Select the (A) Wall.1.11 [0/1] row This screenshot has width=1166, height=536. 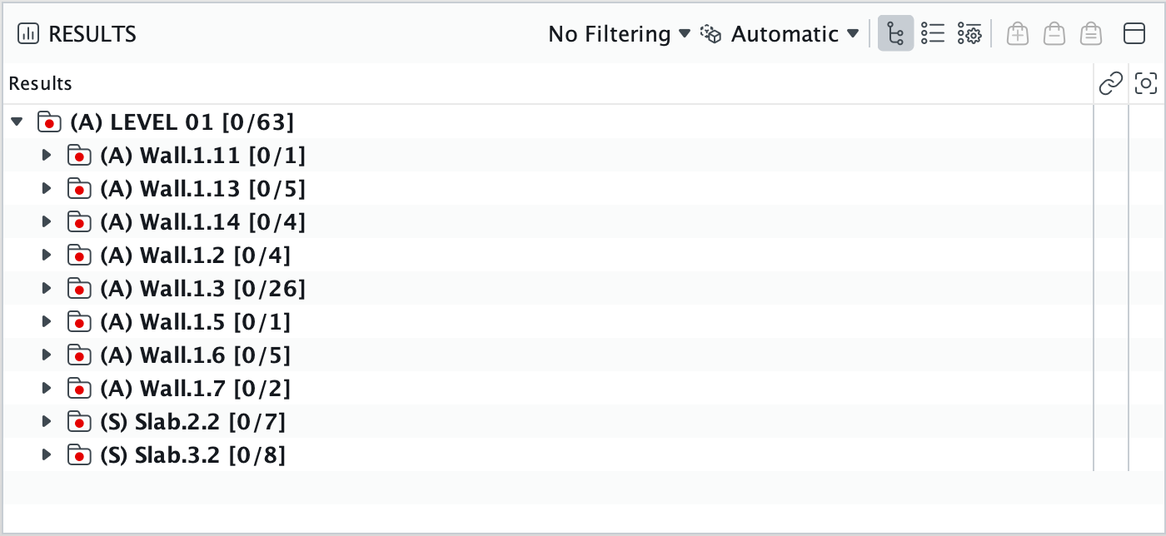click(547, 156)
